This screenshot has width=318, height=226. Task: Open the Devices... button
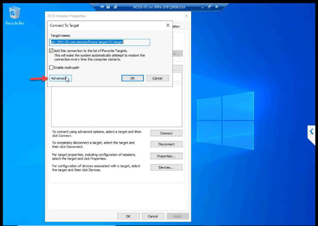[x=166, y=167]
